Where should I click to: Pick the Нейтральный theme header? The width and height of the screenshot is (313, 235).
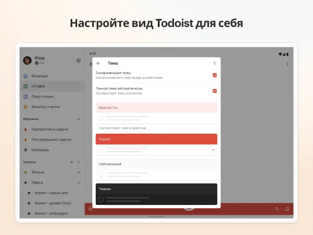pyautogui.click(x=156, y=164)
